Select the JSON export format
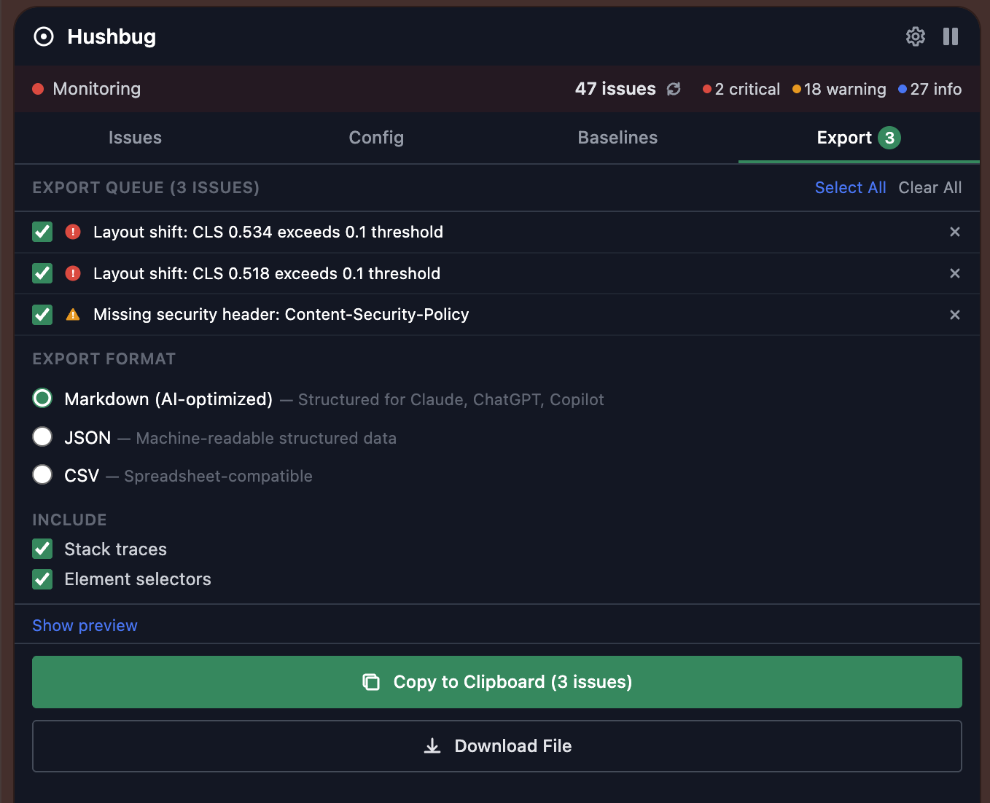The image size is (990, 803). (42, 436)
